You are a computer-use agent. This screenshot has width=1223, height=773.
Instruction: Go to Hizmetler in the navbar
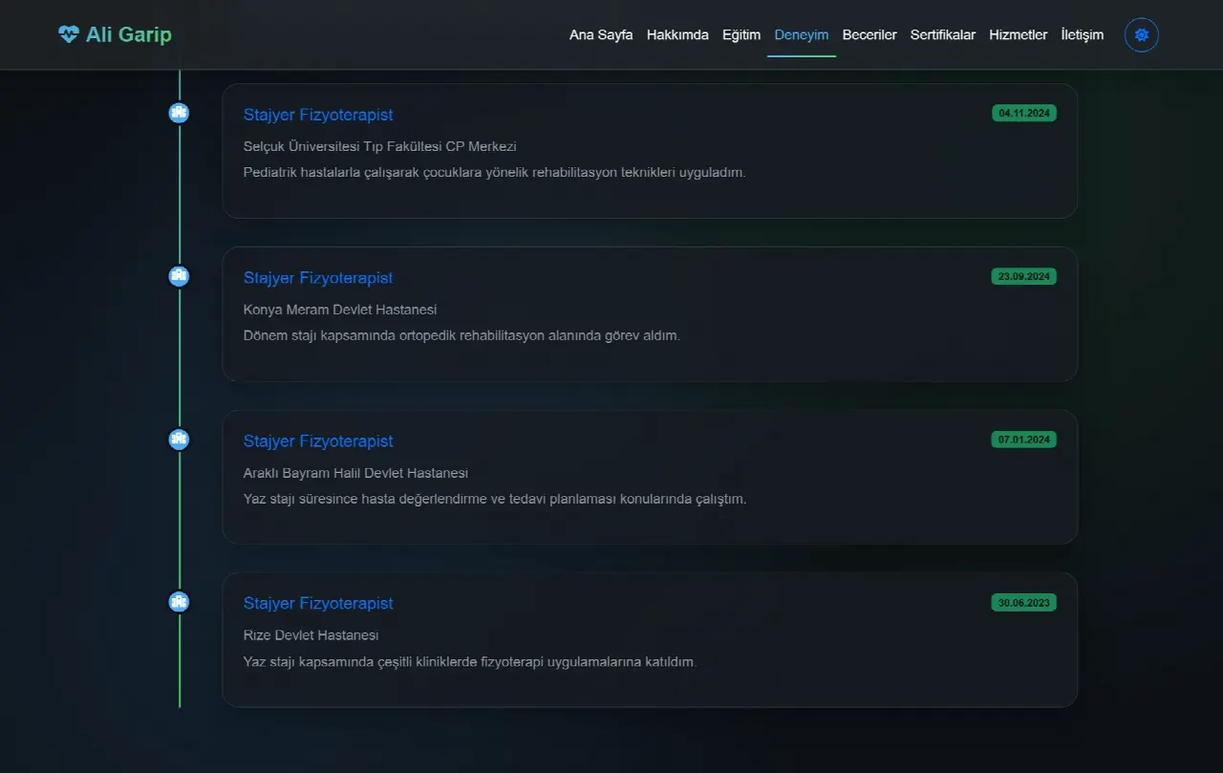(x=1019, y=35)
